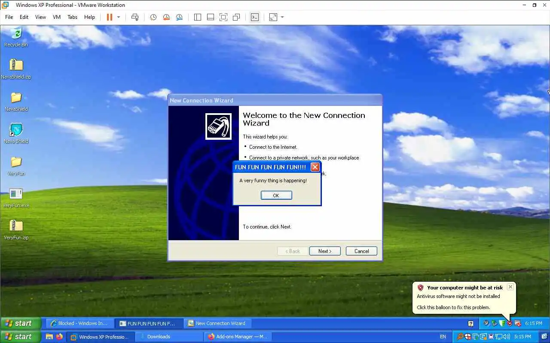This screenshot has width=550, height=343.
Task: Expand the stretch display dropdown arrow
Action: click(282, 17)
